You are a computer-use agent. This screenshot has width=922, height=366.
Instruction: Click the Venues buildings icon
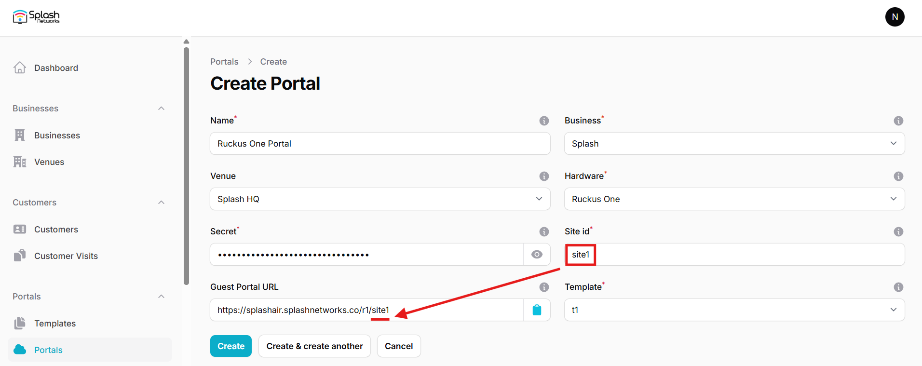(x=20, y=162)
